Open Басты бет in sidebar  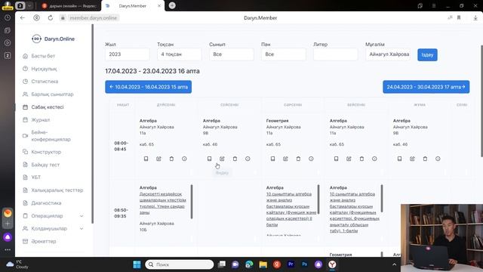[43, 56]
